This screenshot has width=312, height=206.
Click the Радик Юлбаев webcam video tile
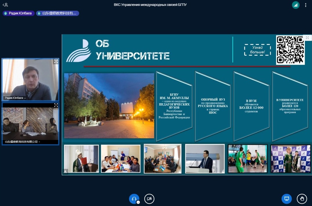(x=30, y=80)
